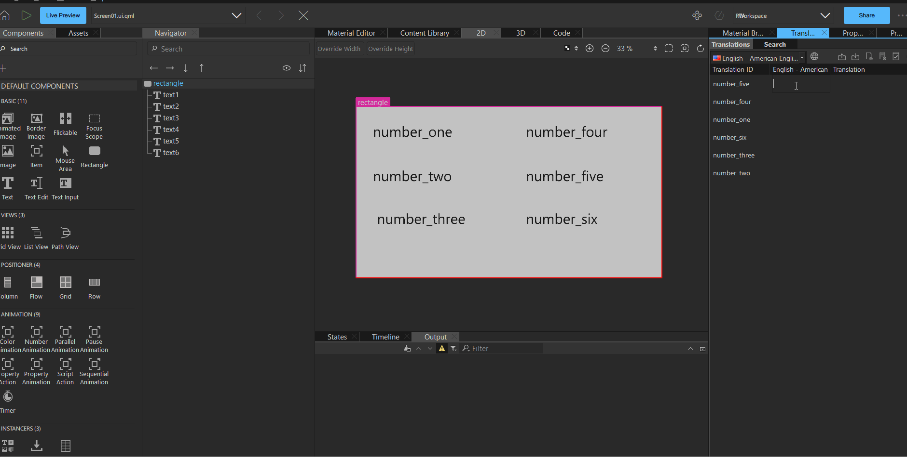Click the Override Width input field
The height and width of the screenshot is (457, 907).
click(339, 49)
